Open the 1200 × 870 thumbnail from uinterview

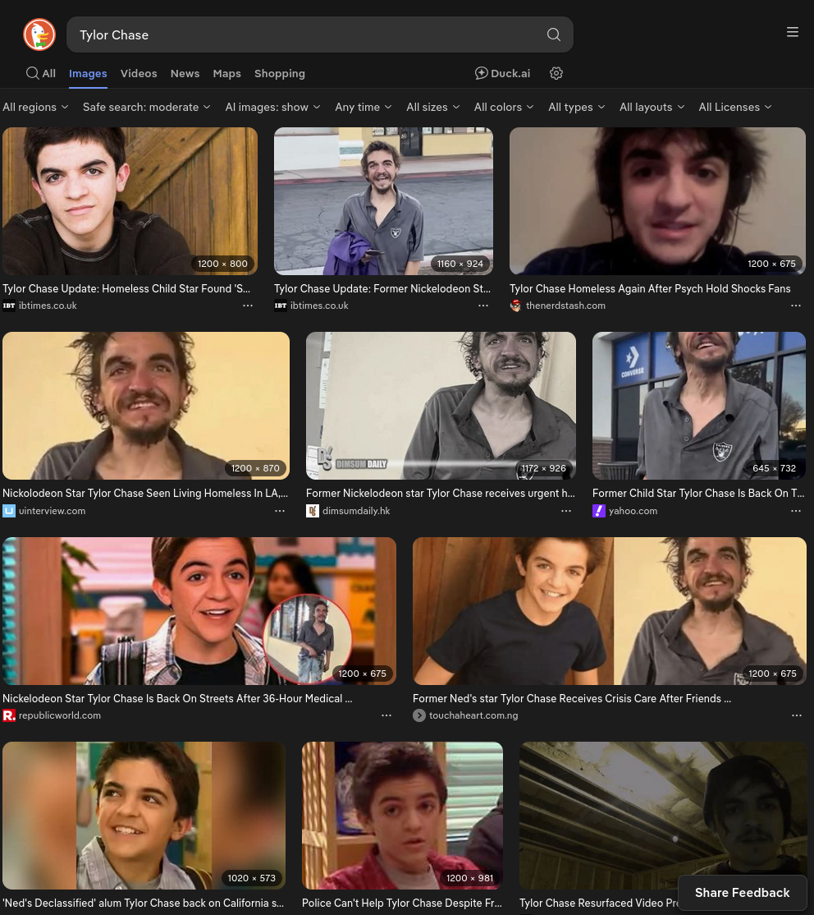click(146, 406)
